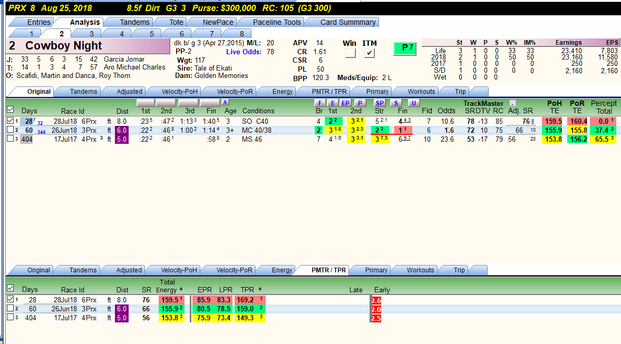Untick the ITM checkbox
The width and height of the screenshot is (621, 344).
tap(370, 53)
